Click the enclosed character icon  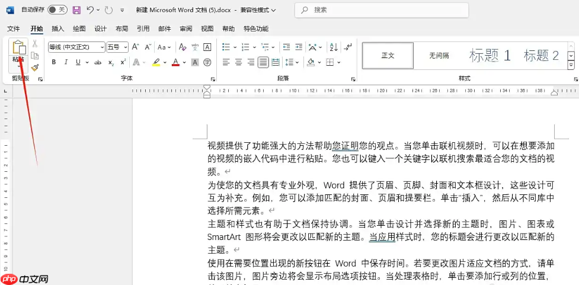(x=207, y=62)
